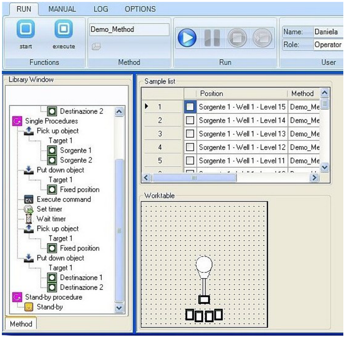Click the Demo_Method name field
Screen dimensions: 348x338
(129, 29)
